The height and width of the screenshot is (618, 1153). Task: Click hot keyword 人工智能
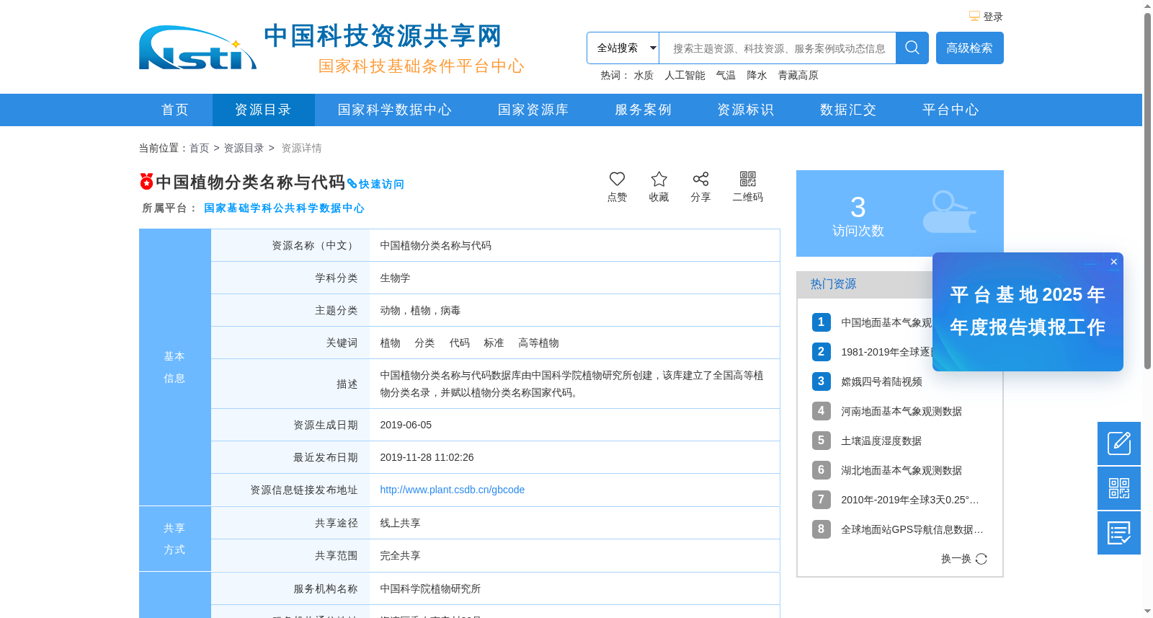click(685, 75)
